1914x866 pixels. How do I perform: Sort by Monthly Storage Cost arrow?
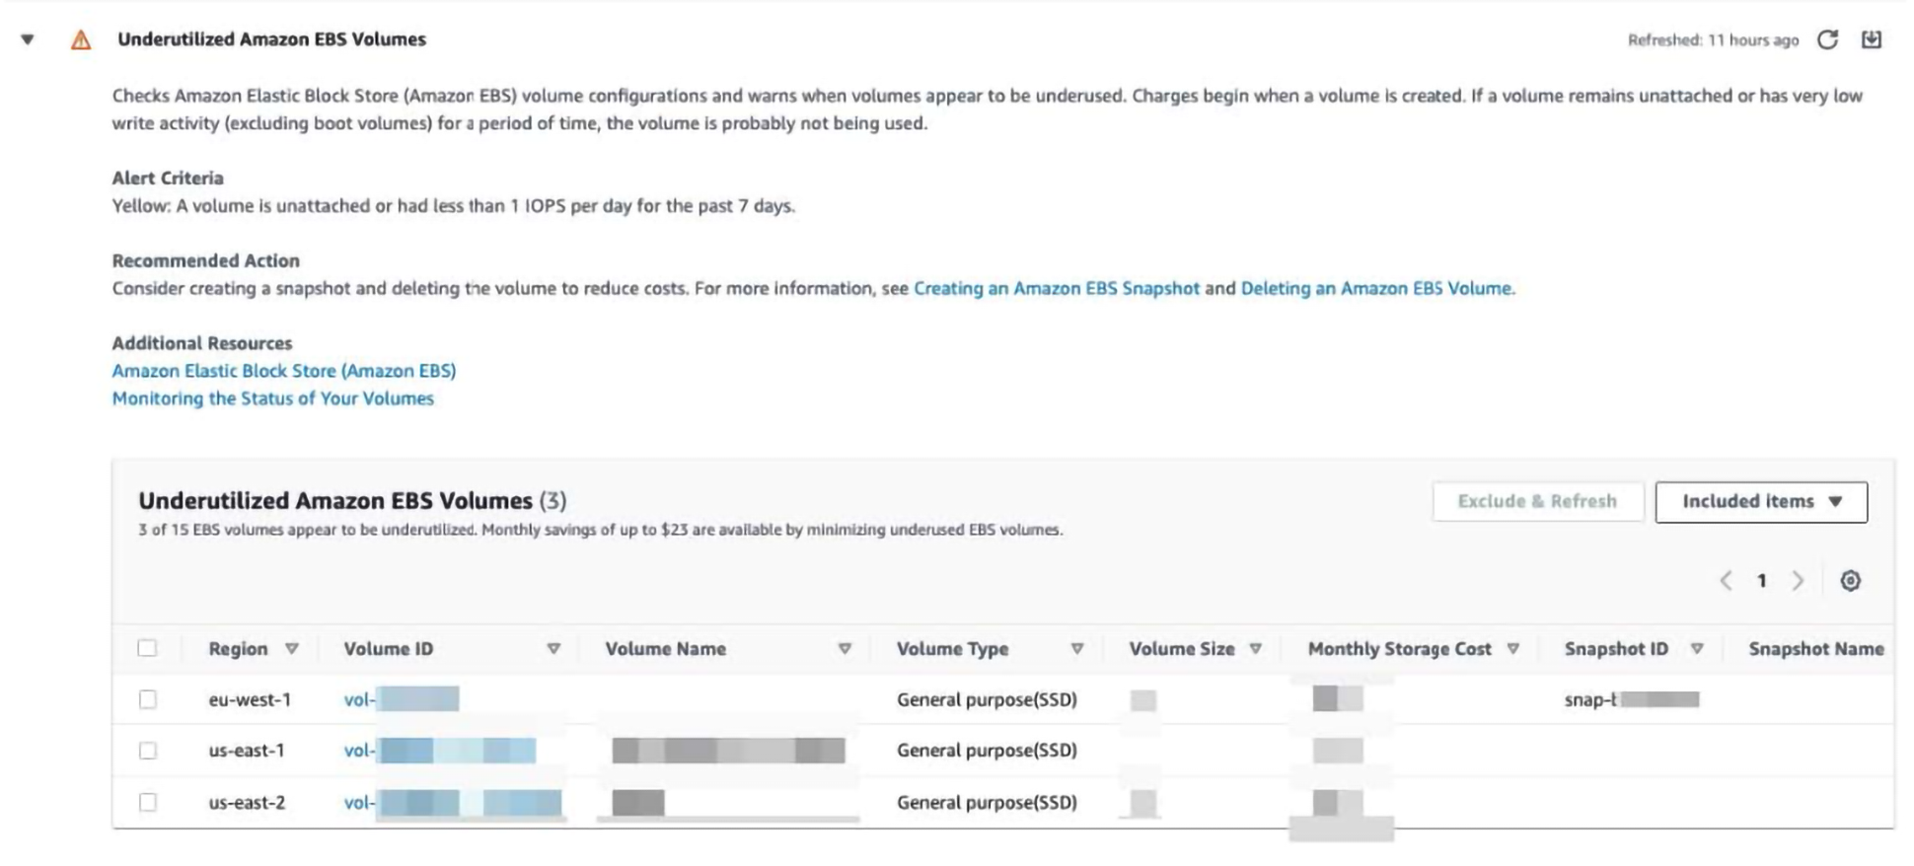1512,649
